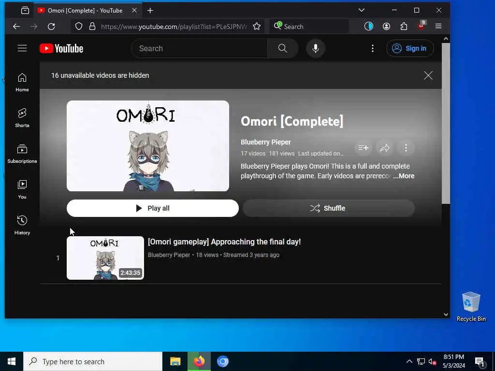The image size is (495, 371).
Task: Open the first video thumbnail with 2:43:35 duration
Action: click(105, 258)
